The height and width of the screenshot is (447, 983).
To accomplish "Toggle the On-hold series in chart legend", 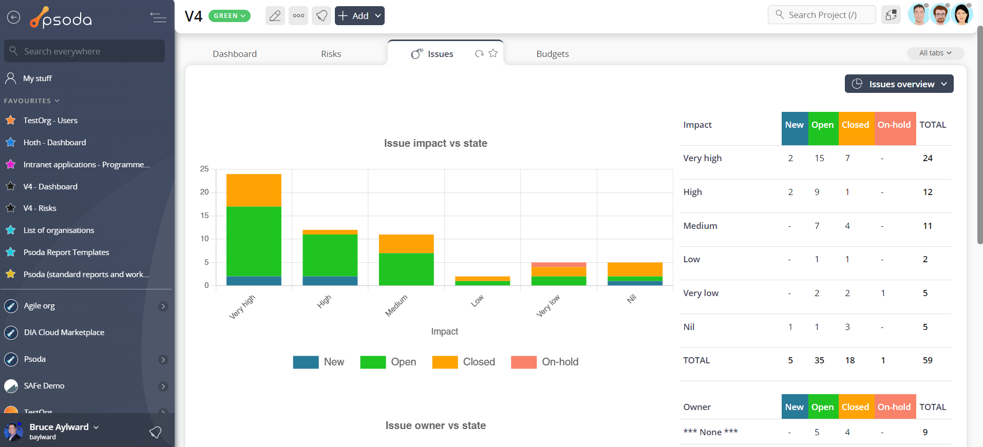I will coord(545,362).
